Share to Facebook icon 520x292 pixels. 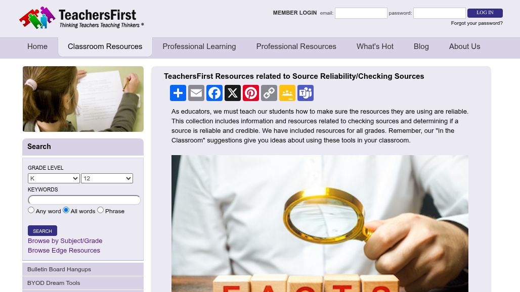[214, 93]
